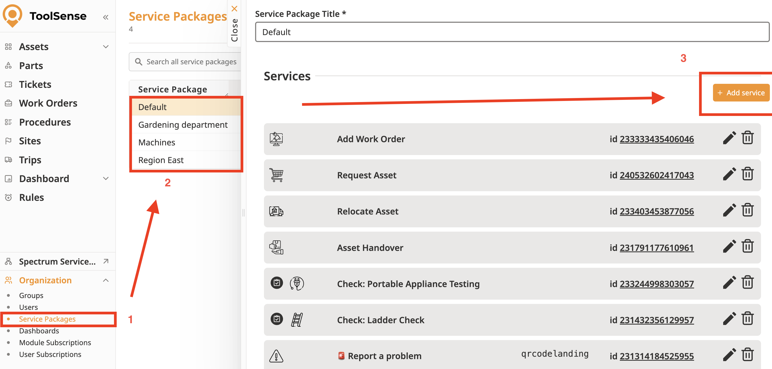The width and height of the screenshot is (772, 369).
Task: Open id link 233333435406046
Action: [x=656, y=139]
